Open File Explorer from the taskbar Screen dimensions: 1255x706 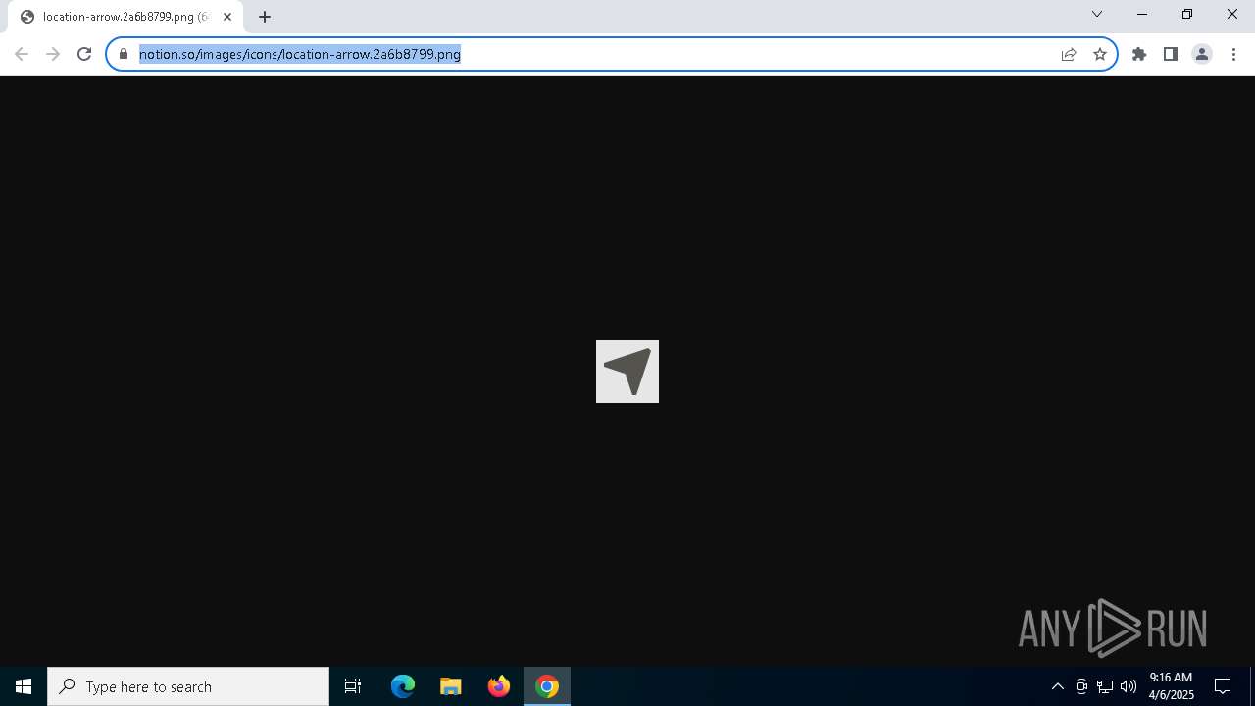point(451,686)
